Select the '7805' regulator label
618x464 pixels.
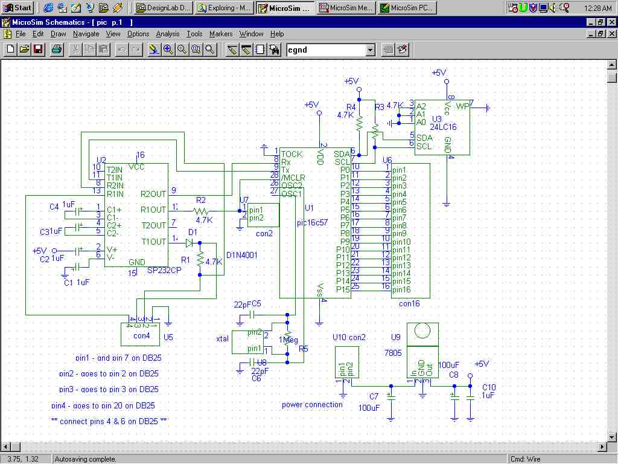tap(393, 353)
